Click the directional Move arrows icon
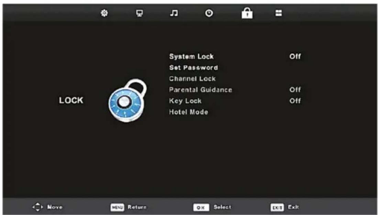Image resolution: width=378 pixels, height=215 pixels. click(37, 207)
